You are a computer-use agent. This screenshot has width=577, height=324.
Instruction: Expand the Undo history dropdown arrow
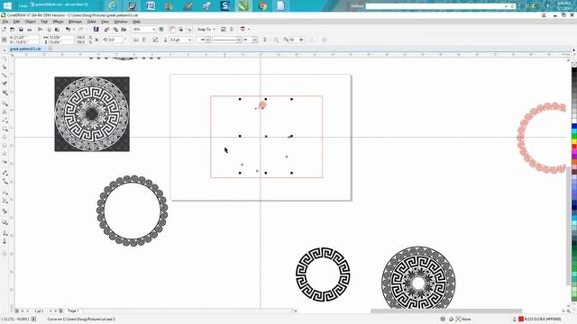click(x=74, y=29)
